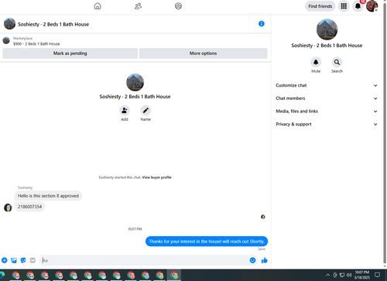Click the house photo in chat header
Screen dimensions: 387x281
9,24
